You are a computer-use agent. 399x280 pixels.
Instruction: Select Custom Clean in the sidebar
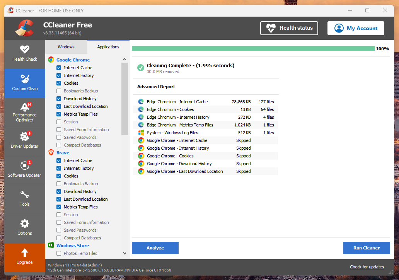pyautogui.click(x=25, y=83)
